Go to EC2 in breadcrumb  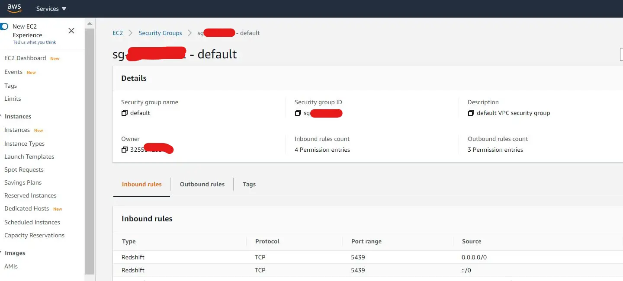click(118, 33)
